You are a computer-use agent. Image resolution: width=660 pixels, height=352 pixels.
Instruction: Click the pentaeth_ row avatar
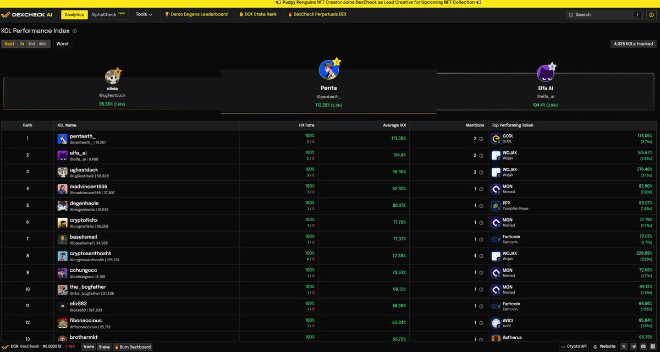pyautogui.click(x=62, y=139)
